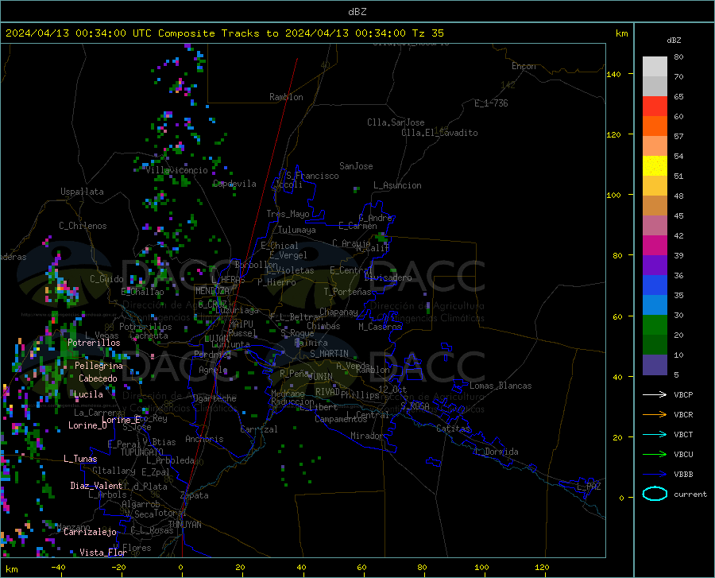
Task: Click the cyan VBCT arrow in legend
Action: coord(655,434)
